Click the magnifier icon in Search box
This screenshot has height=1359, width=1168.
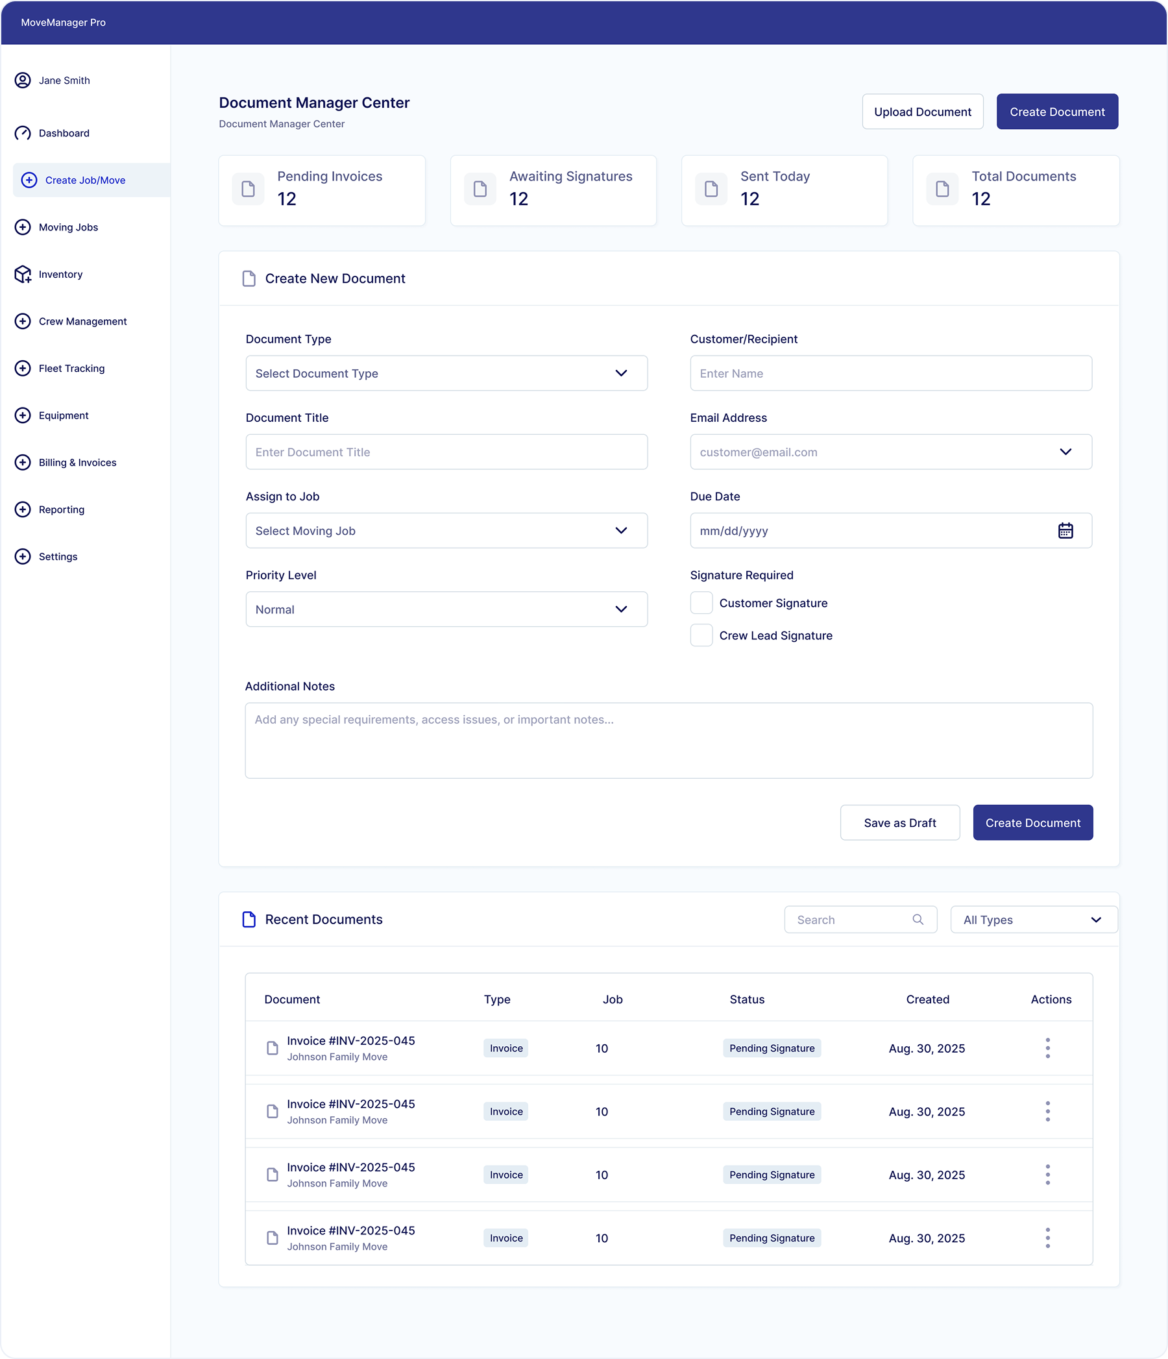click(x=918, y=920)
